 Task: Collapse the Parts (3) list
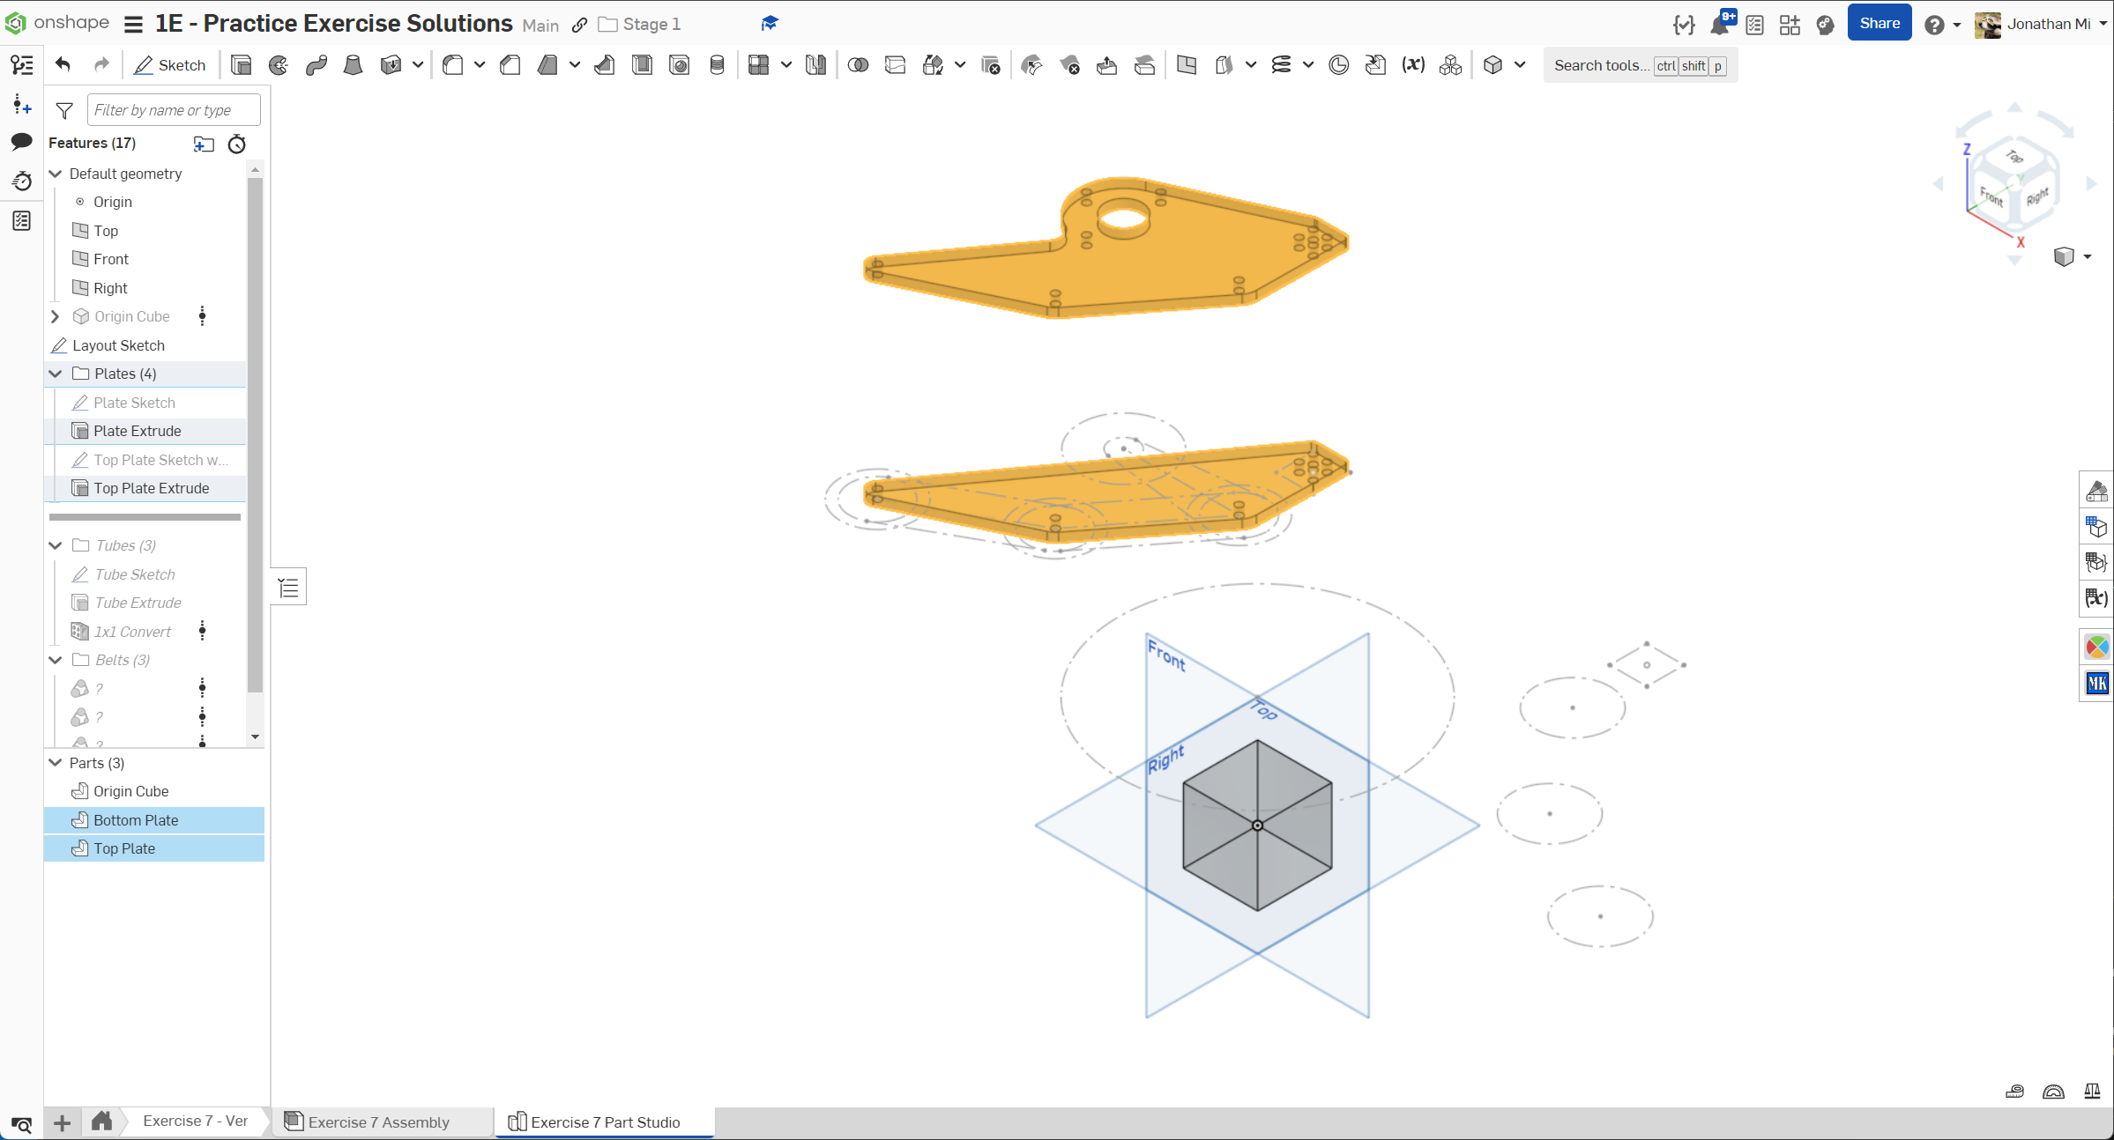pos(56,763)
